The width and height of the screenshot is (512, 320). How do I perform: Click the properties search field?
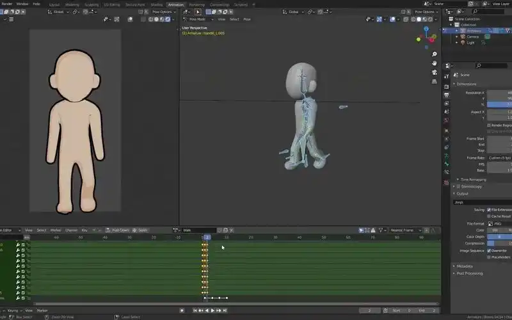[x=493, y=66]
